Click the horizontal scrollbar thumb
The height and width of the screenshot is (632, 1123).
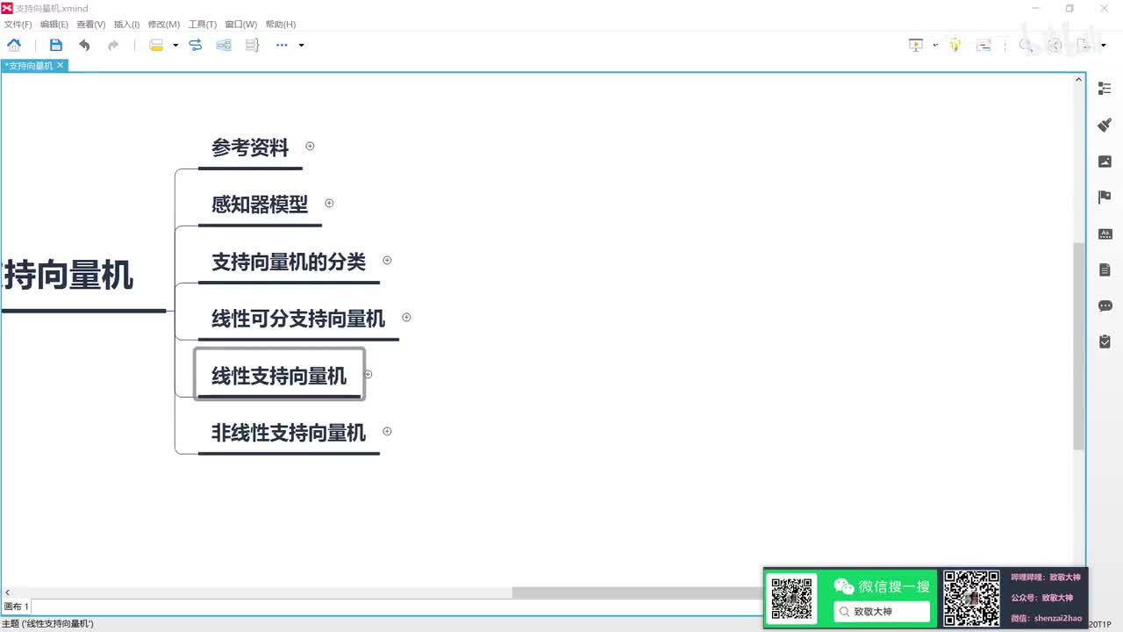(639, 592)
